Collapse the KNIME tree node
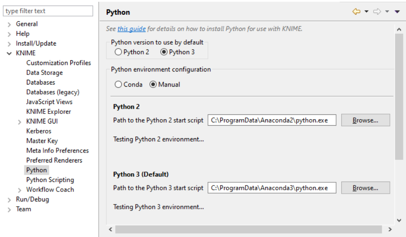406x237 pixels. pos(9,53)
